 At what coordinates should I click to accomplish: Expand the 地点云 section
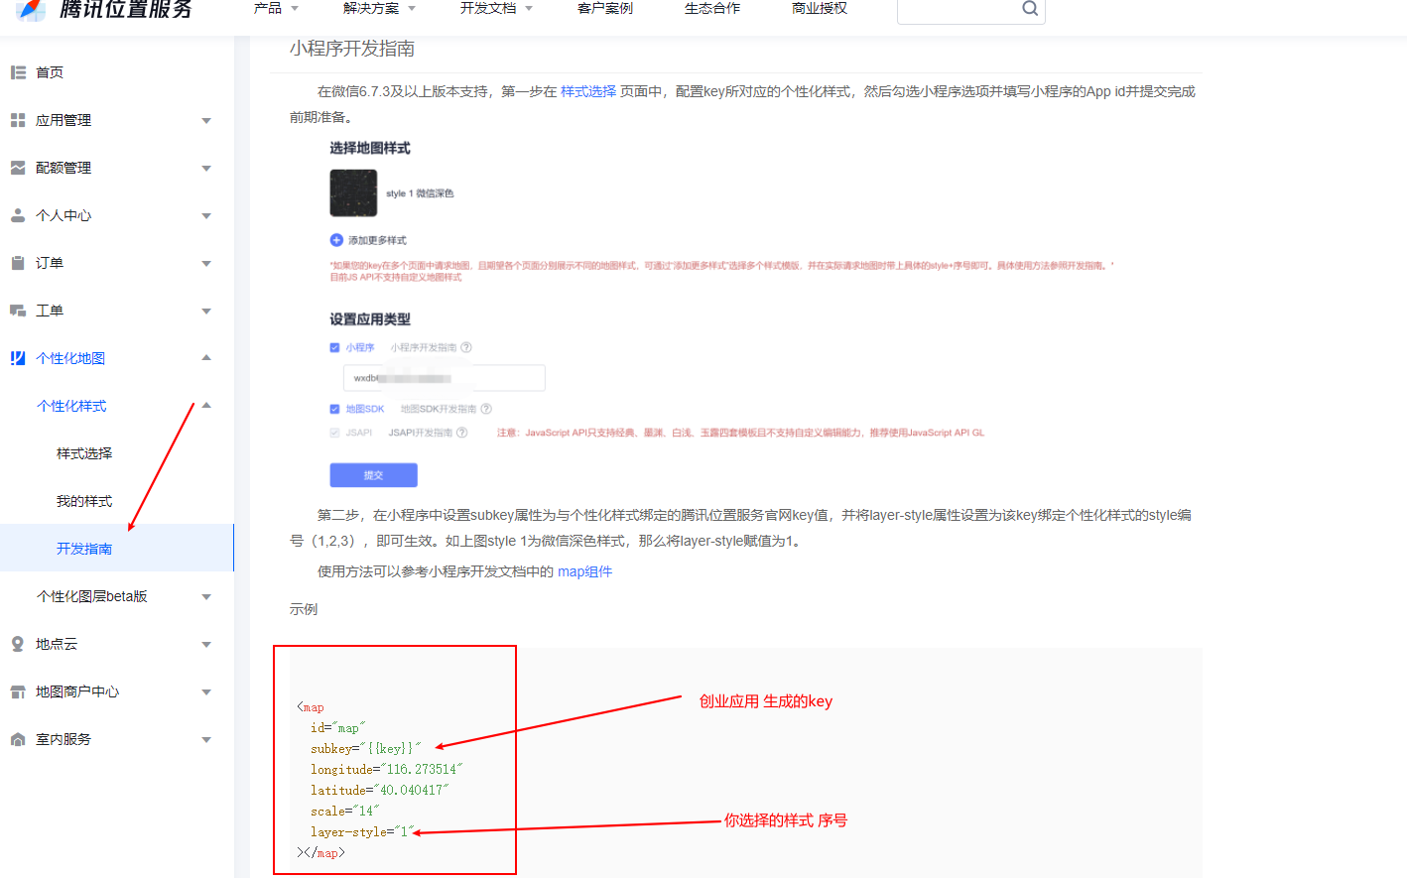(x=207, y=643)
